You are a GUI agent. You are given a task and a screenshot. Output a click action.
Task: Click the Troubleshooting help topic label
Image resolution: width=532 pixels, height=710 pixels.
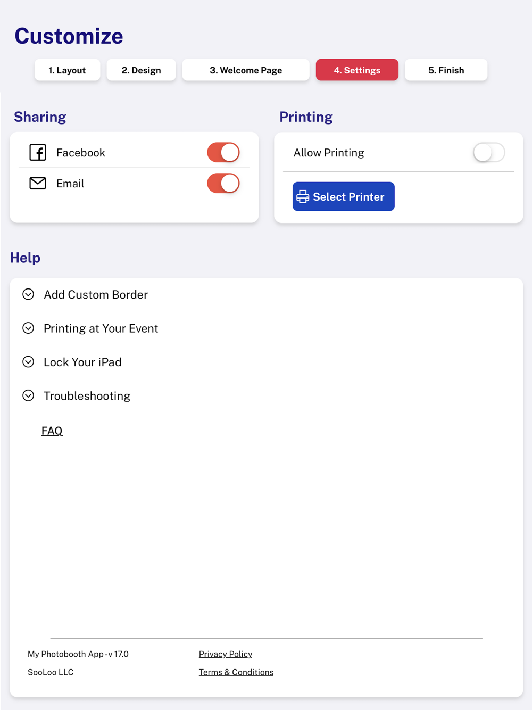coord(87,396)
